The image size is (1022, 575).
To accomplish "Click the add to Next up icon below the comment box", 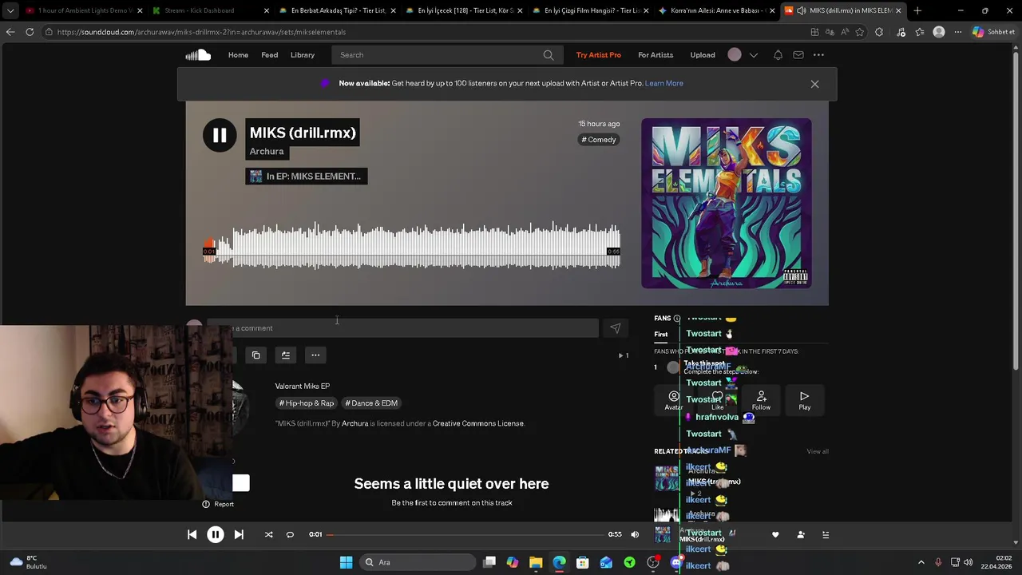I will [286, 355].
